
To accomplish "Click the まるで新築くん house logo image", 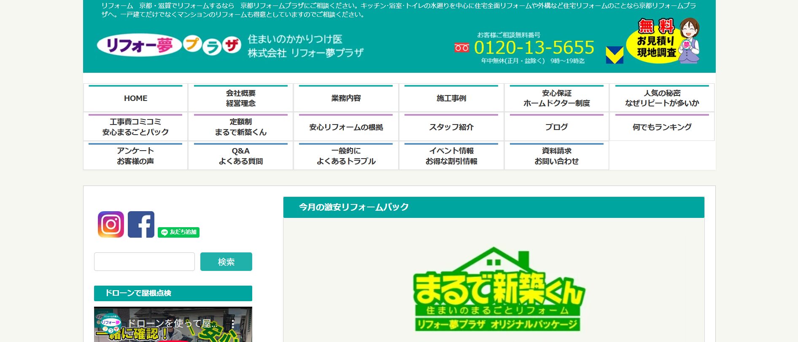I will [498, 290].
